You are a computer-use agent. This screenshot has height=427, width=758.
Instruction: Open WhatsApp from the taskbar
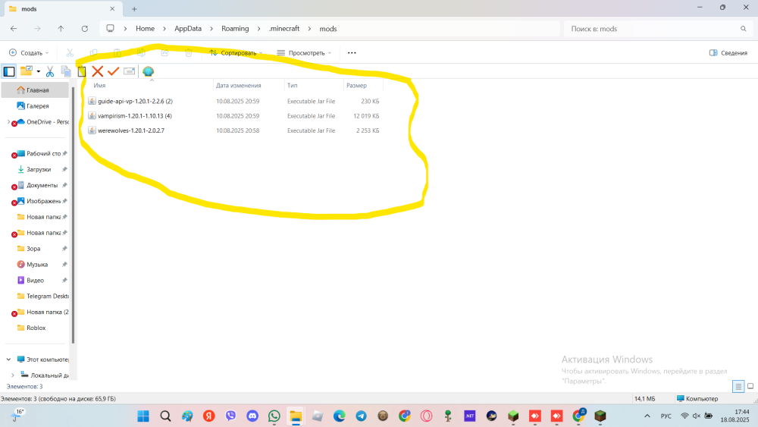coord(274,416)
